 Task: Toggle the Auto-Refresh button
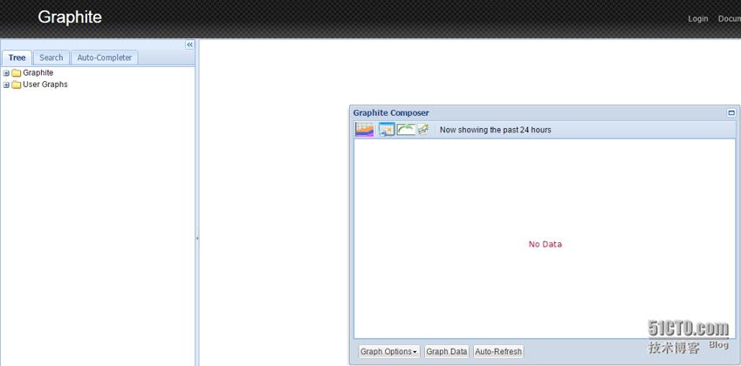[x=498, y=351]
